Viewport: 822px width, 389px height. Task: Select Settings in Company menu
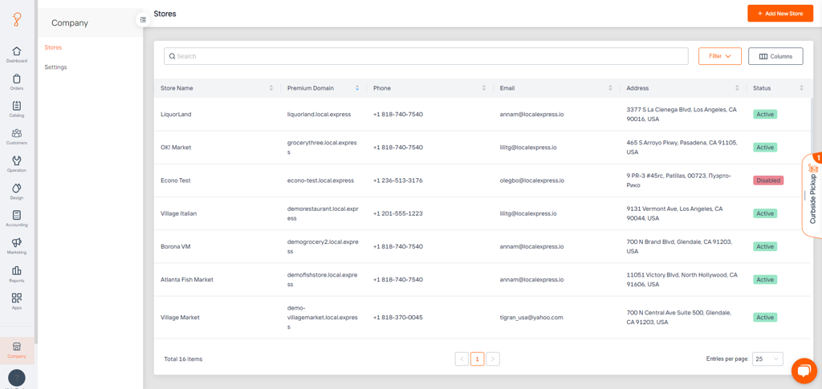coord(55,67)
